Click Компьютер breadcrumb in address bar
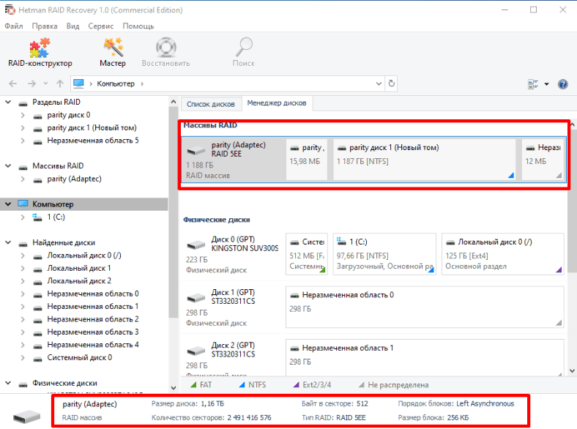This screenshot has width=577, height=429. point(116,84)
